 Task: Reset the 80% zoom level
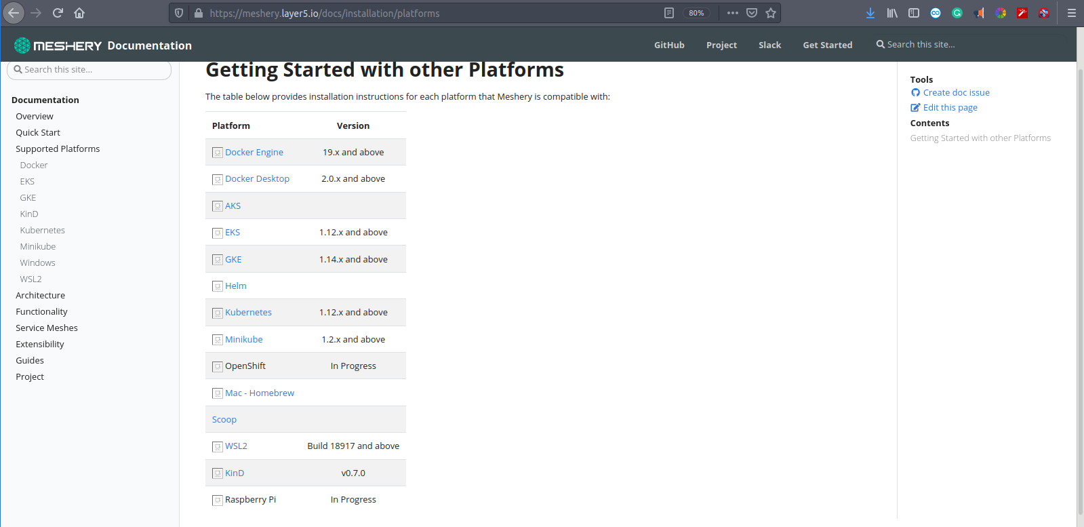click(696, 13)
